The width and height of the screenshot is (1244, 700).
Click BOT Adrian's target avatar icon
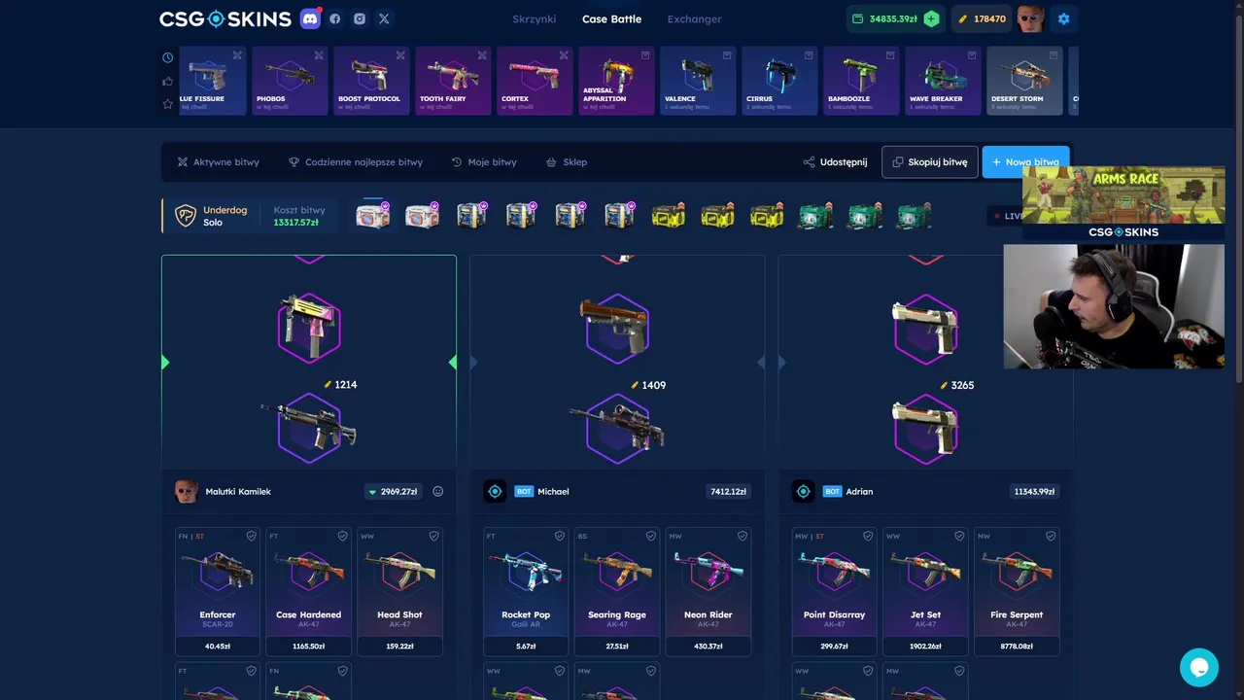(x=803, y=492)
